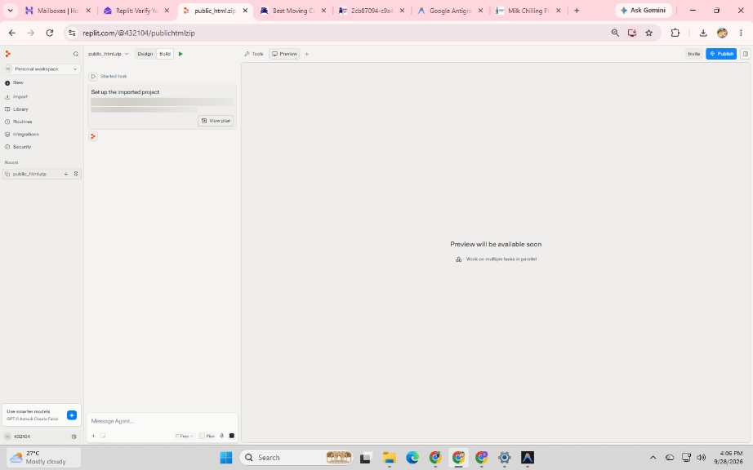The image size is (753, 470).
Task: Switch to Build mode
Action: click(165, 54)
